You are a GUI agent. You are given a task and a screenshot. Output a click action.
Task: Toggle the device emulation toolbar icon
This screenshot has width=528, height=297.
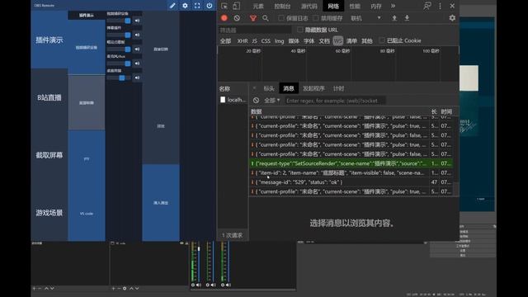click(x=237, y=6)
